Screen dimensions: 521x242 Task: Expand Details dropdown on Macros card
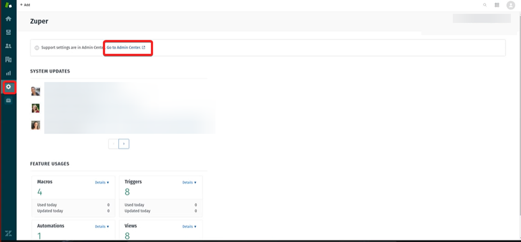click(x=102, y=183)
